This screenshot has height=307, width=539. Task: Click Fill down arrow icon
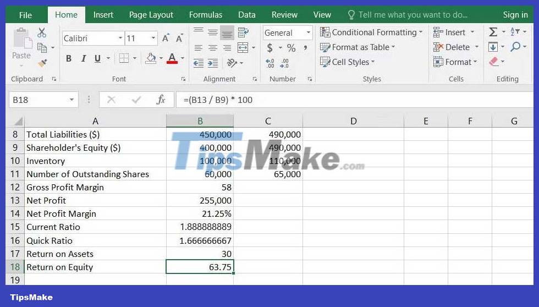[x=493, y=47]
